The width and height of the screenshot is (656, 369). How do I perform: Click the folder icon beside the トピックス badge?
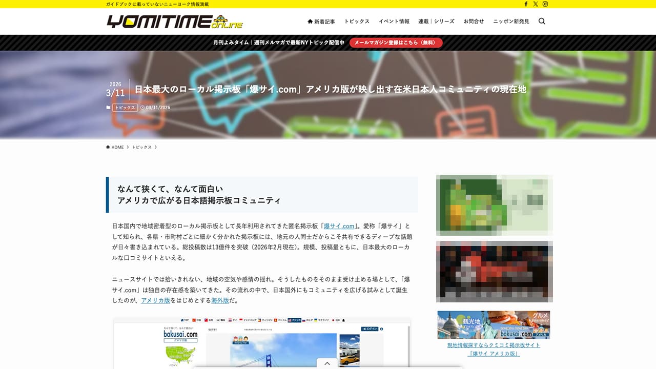click(x=108, y=107)
